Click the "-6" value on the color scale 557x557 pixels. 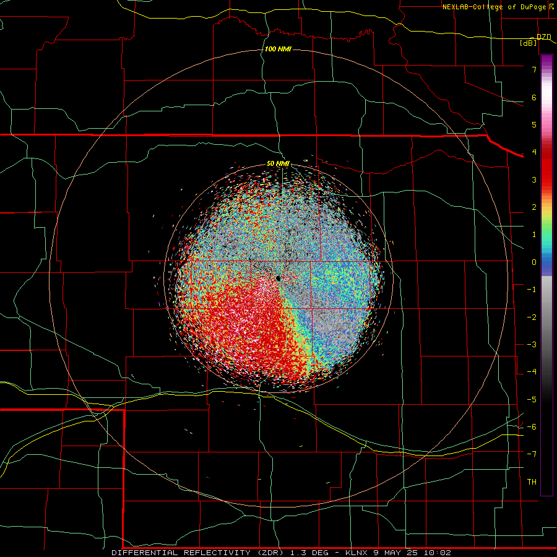pos(532,427)
